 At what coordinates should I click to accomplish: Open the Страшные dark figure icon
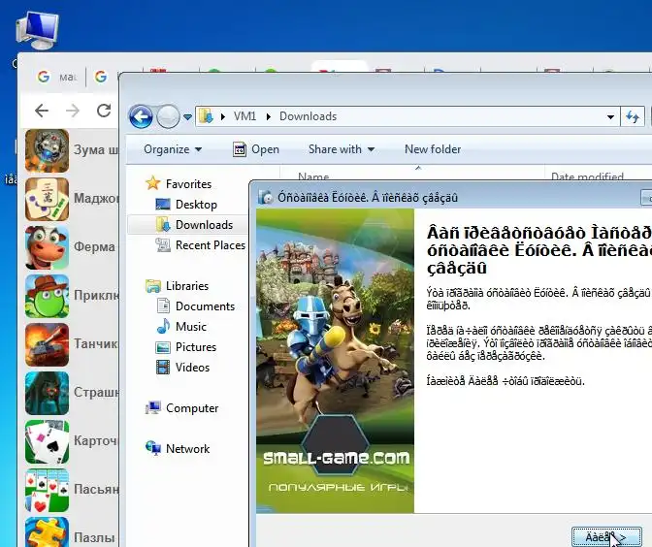(47, 393)
